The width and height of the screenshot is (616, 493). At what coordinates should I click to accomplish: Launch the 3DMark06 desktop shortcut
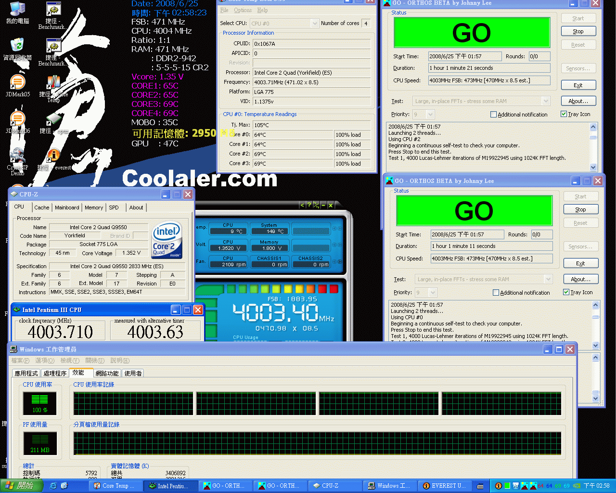click(x=17, y=123)
